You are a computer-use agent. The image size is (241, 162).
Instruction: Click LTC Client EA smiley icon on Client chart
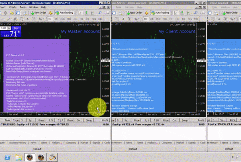pos(194,25)
